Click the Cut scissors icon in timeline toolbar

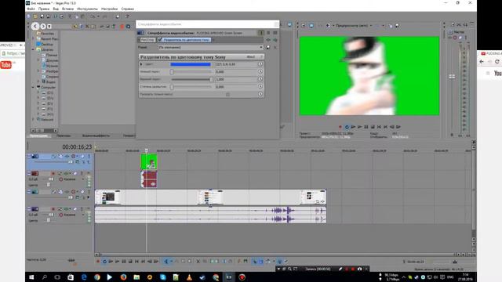(198, 262)
